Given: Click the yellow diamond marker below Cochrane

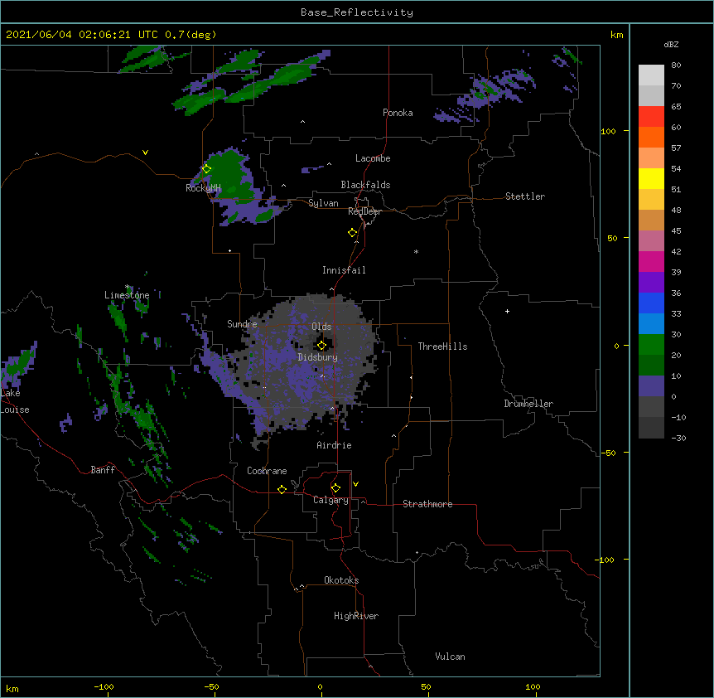Looking at the screenshot, I should click(x=282, y=489).
